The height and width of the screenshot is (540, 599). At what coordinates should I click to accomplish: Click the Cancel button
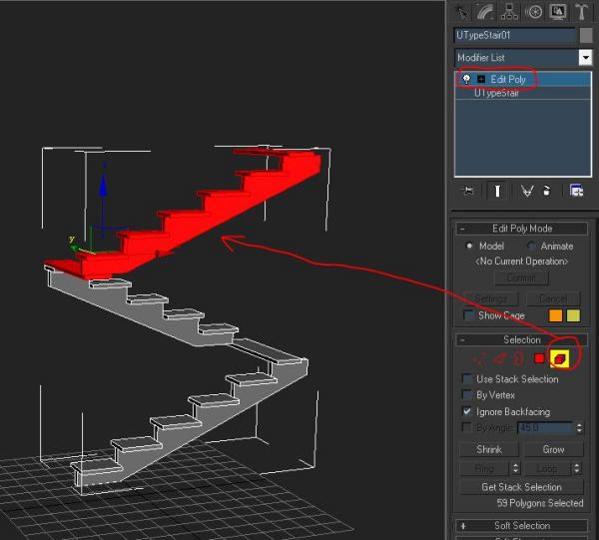553,298
